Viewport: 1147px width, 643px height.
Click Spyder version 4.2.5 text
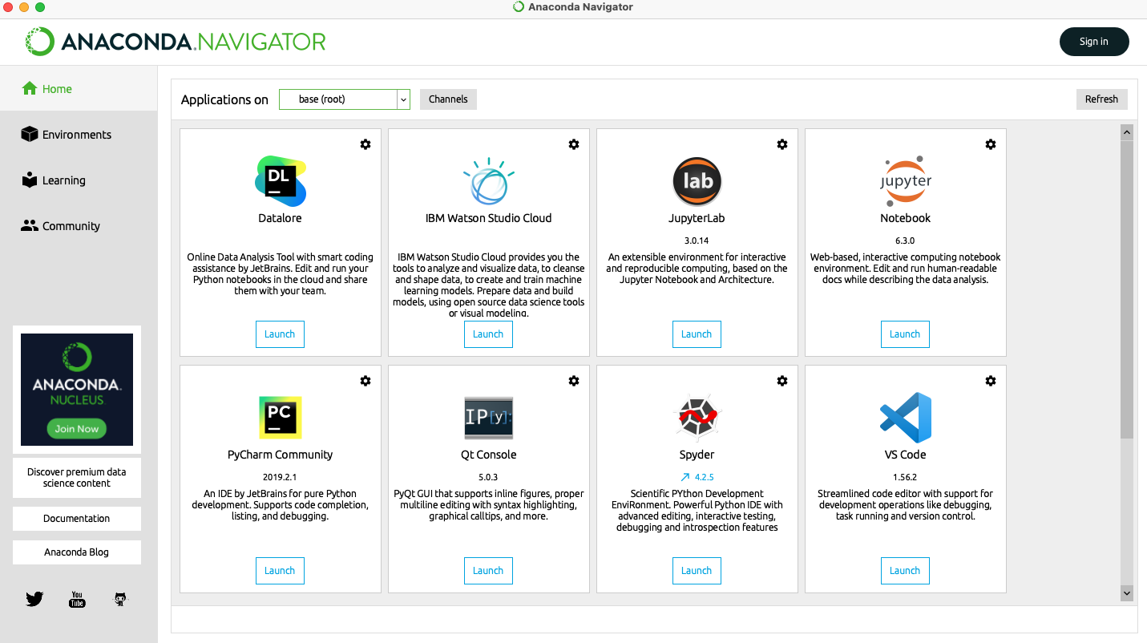tap(704, 477)
